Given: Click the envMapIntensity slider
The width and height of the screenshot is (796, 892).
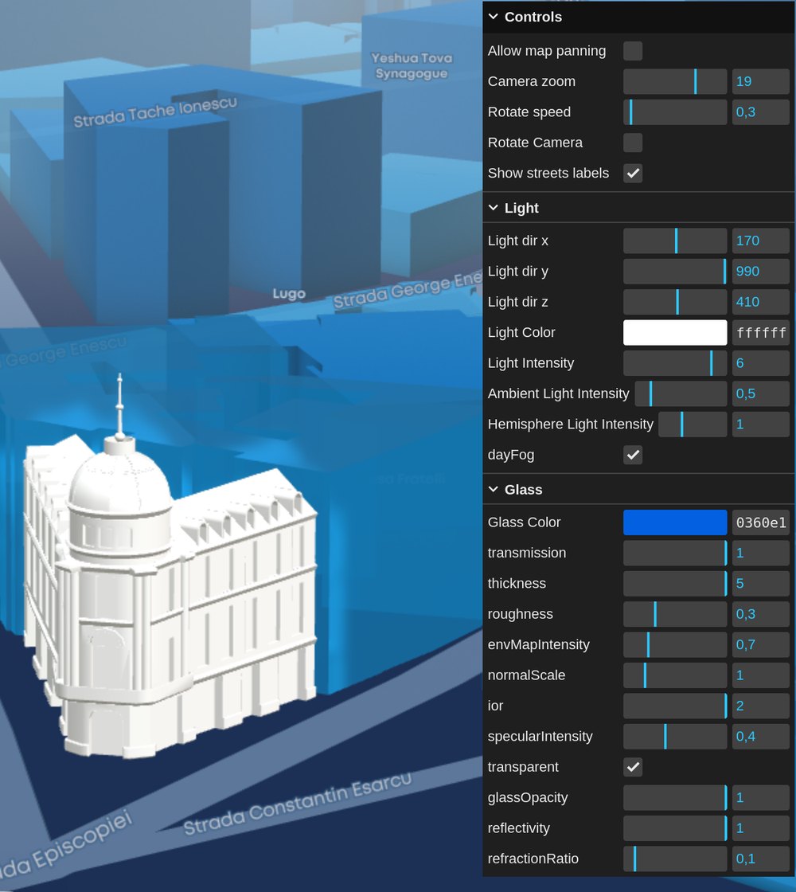Looking at the screenshot, I should pyautogui.click(x=675, y=645).
